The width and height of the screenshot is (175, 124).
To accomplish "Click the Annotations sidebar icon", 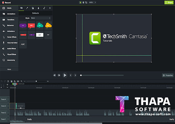I will point(4,14).
